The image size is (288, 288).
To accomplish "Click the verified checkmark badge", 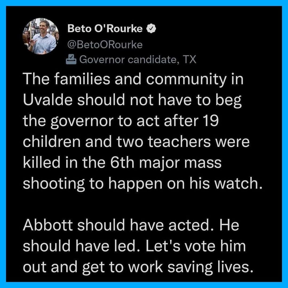I will [151, 29].
